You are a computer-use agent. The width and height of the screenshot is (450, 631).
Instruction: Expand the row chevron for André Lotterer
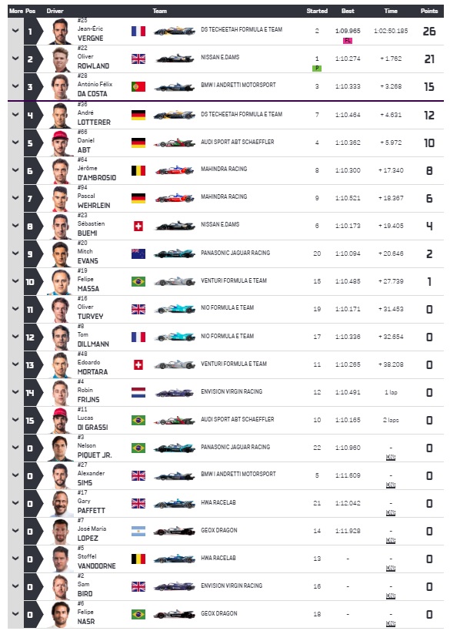15,115
